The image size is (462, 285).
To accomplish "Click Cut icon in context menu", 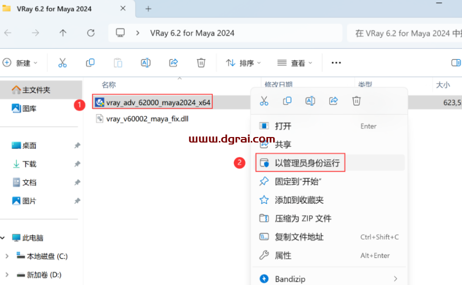I will [264, 101].
